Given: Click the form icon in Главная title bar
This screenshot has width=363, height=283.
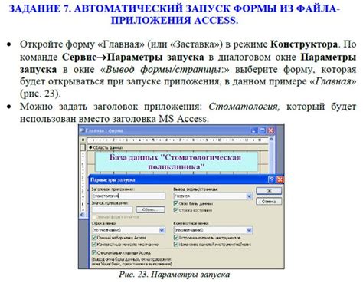Looking at the screenshot, I should (82, 130).
